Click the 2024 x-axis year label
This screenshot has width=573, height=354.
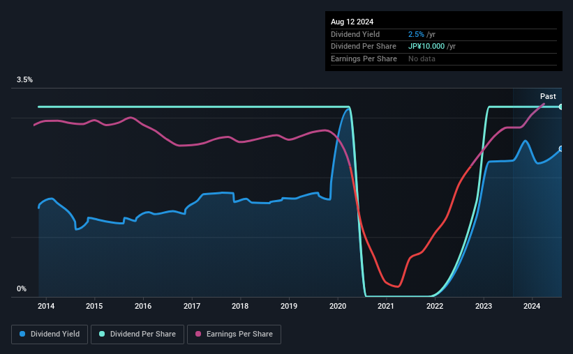(x=532, y=306)
